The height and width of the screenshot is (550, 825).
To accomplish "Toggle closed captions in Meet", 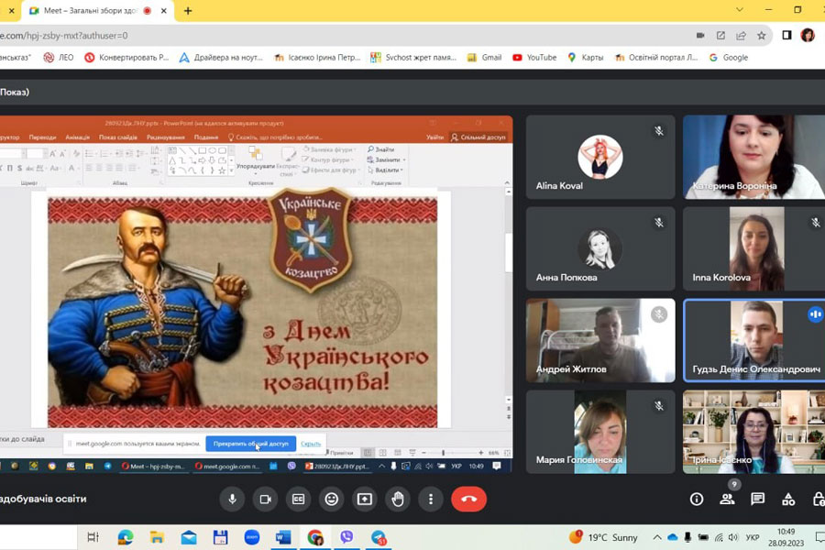I will tap(298, 499).
